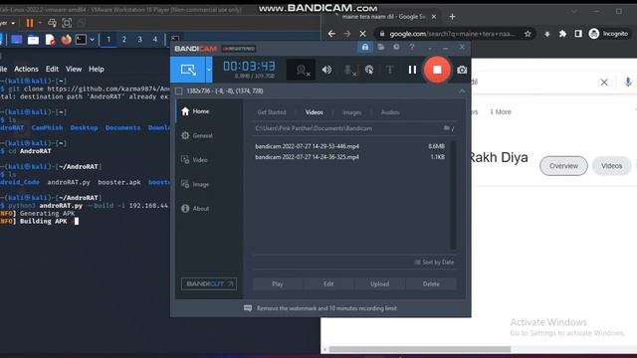Image resolution: width=637 pixels, height=358 pixels.
Task: Open Bandicam help question mark icon
Action: (x=411, y=48)
